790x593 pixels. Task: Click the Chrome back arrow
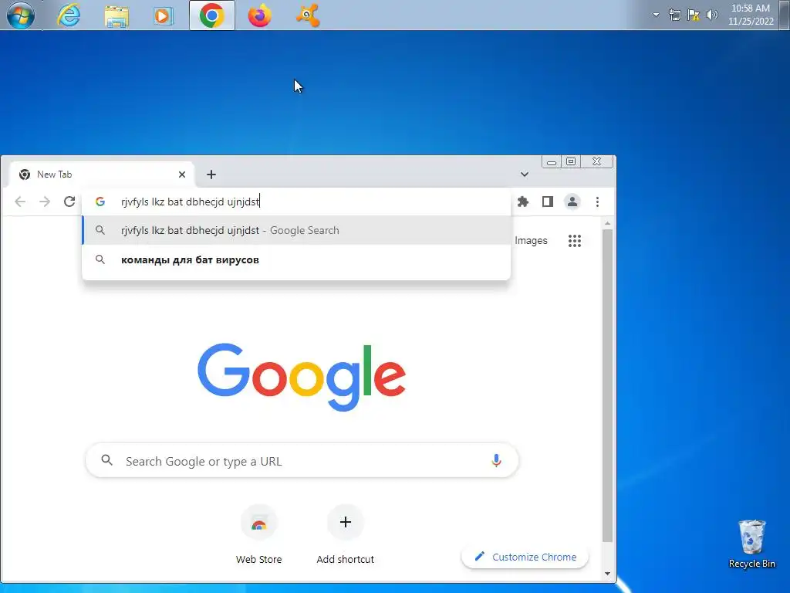20,202
